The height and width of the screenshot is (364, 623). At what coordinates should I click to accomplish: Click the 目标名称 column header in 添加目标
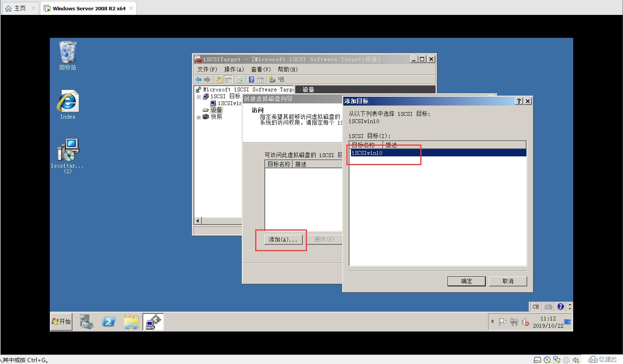(x=366, y=145)
